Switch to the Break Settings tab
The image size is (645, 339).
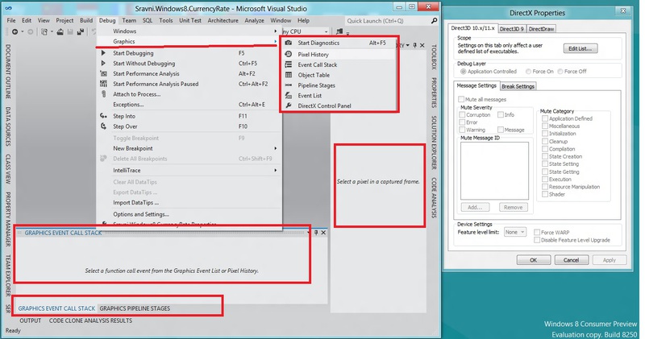pos(518,86)
